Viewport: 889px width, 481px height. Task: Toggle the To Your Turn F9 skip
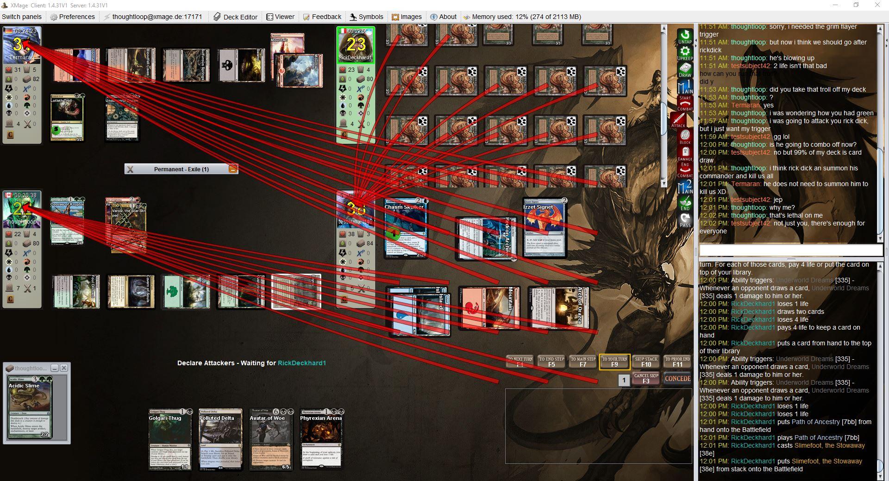tap(614, 362)
